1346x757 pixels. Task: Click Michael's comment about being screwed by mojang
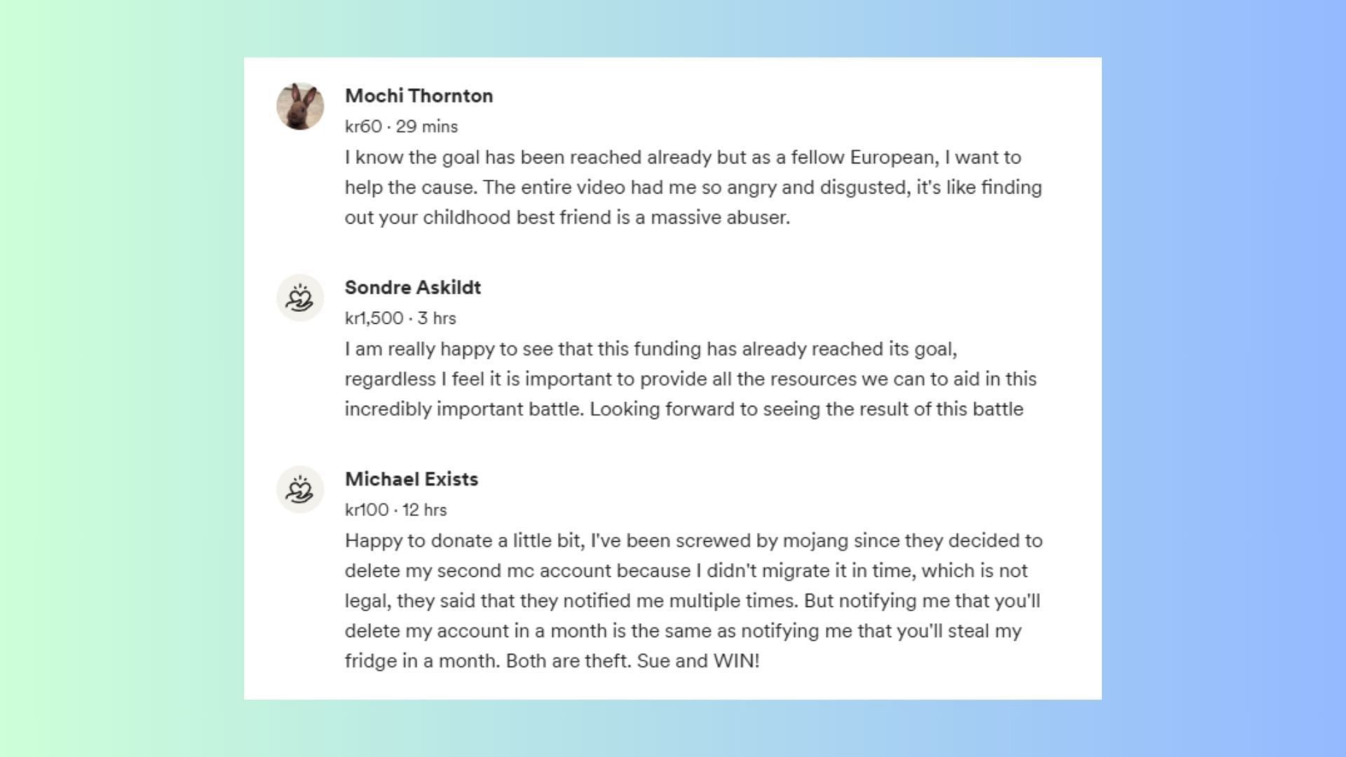point(693,600)
